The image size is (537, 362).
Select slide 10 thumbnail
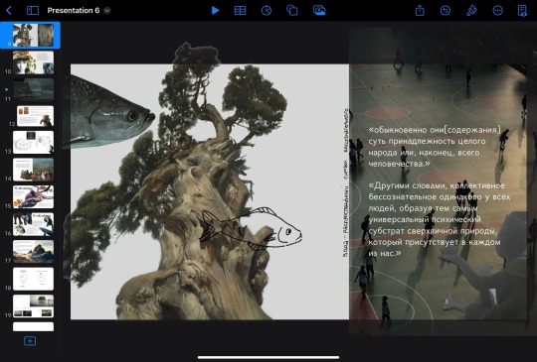pyautogui.click(x=33, y=62)
